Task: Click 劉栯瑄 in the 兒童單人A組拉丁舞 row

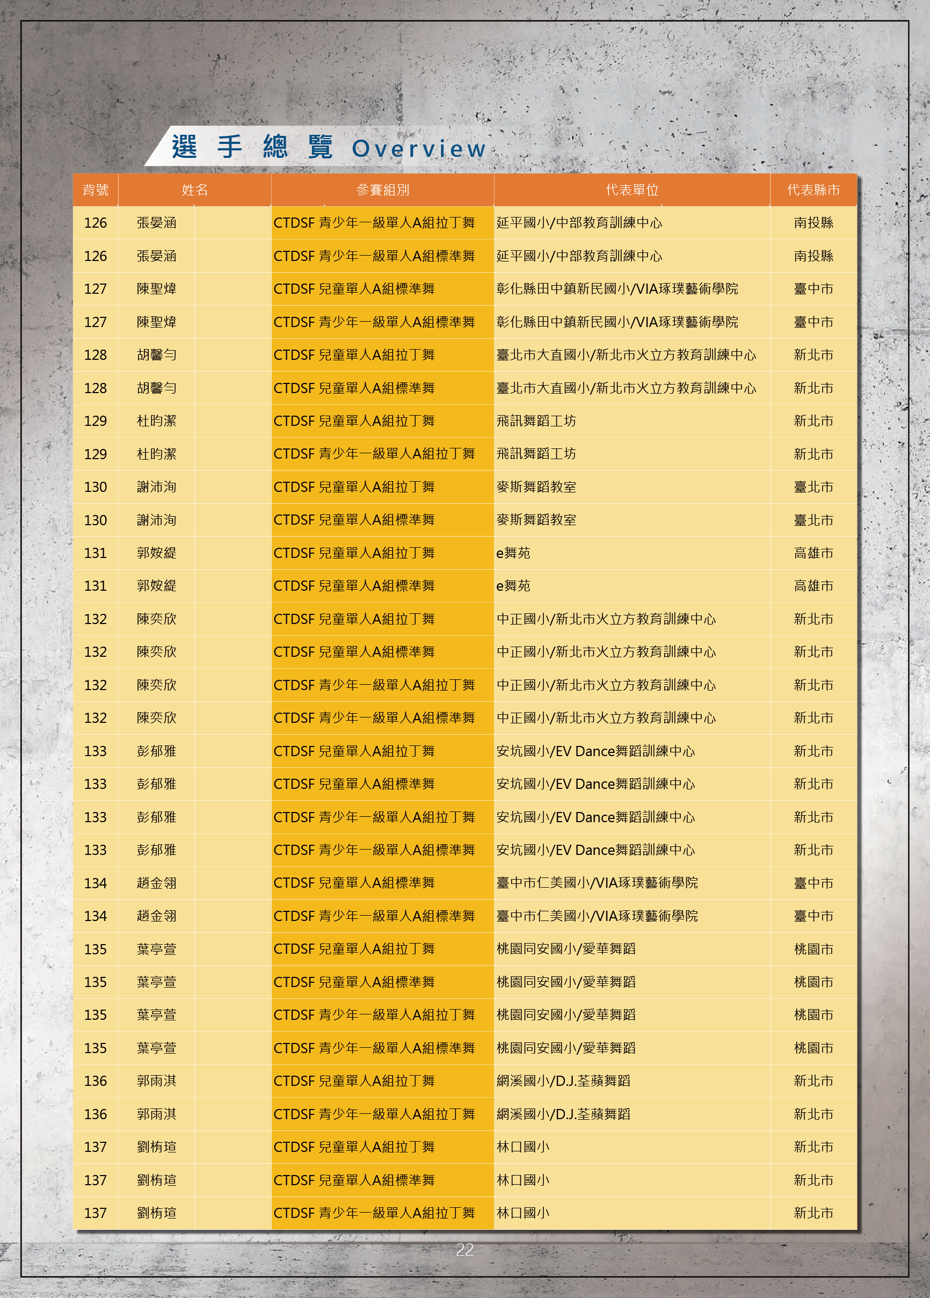Action: [x=156, y=1147]
